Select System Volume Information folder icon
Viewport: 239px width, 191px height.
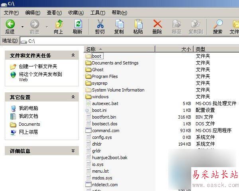coord(88,90)
